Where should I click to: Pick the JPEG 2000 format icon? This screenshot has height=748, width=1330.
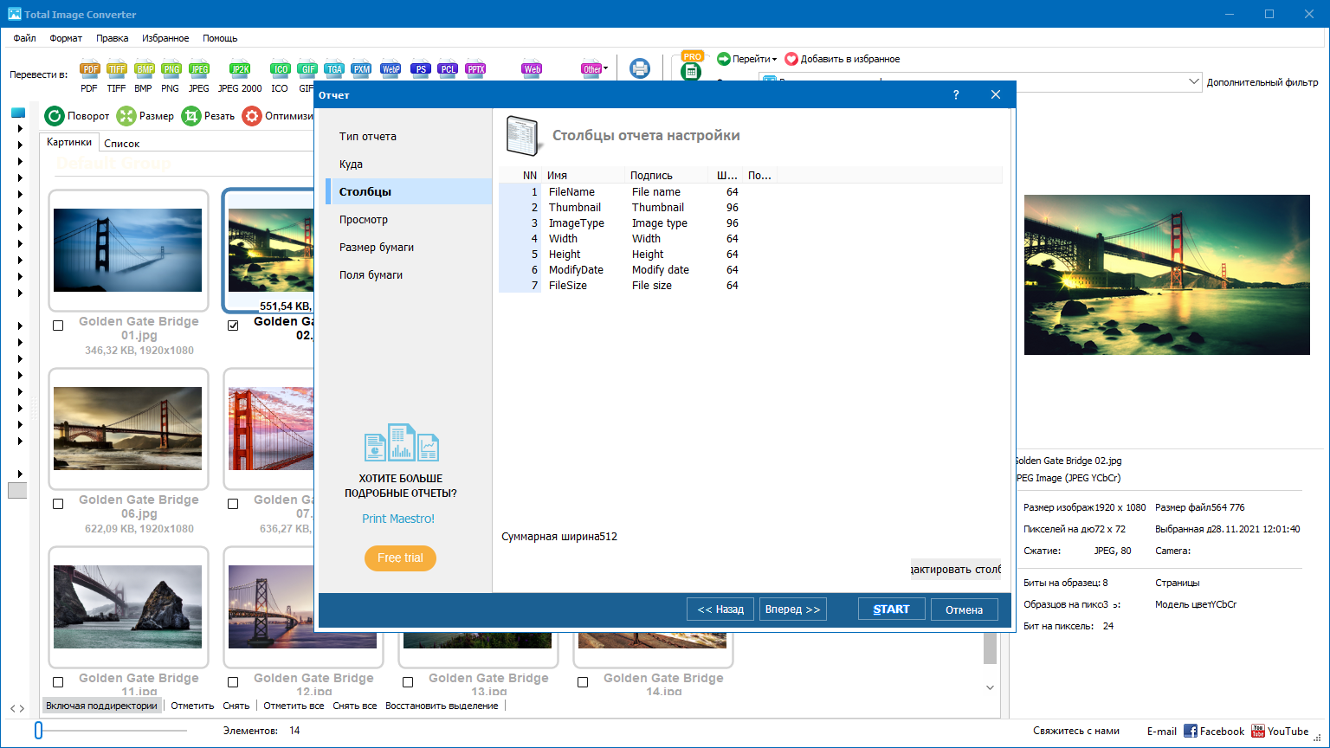click(240, 70)
